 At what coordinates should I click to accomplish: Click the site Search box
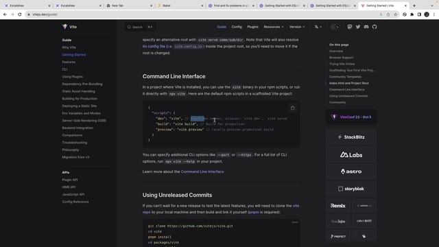tap(140, 27)
